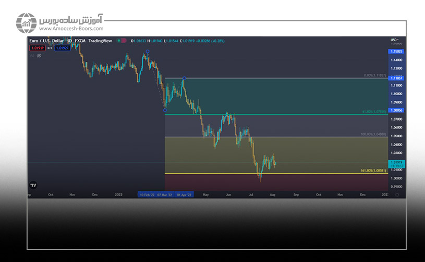Change the 1D timeframe label
This screenshot has width=425, height=262.
[x=69, y=41]
